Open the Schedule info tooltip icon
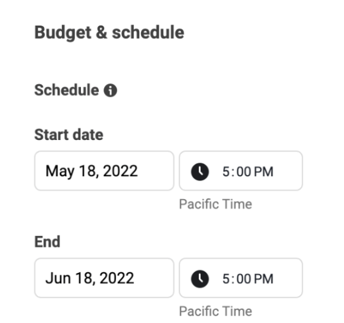This screenshot has width=344, height=323. point(110,91)
